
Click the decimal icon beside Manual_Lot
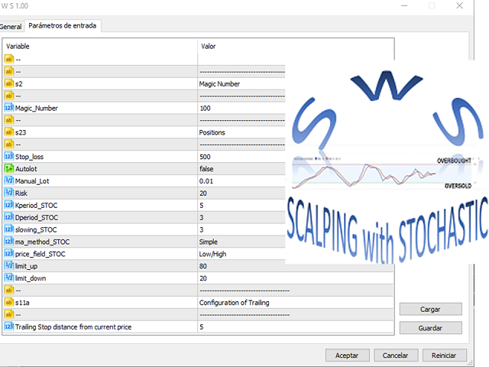click(9, 180)
